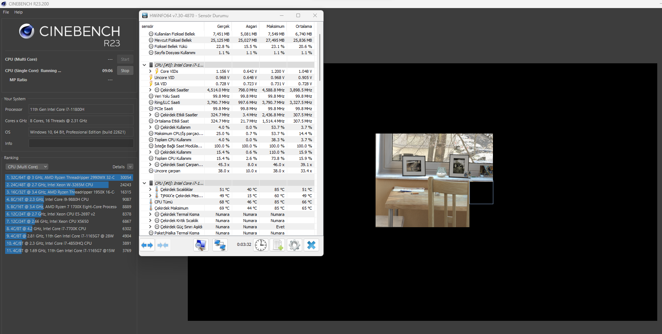This screenshot has width=662, height=334.
Task: Click the thermometer icon beside Çekirdek Sıcaklıklar
Action: (157, 189)
